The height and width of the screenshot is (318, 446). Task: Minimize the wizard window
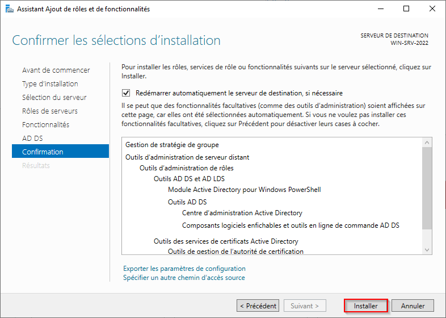381,9
